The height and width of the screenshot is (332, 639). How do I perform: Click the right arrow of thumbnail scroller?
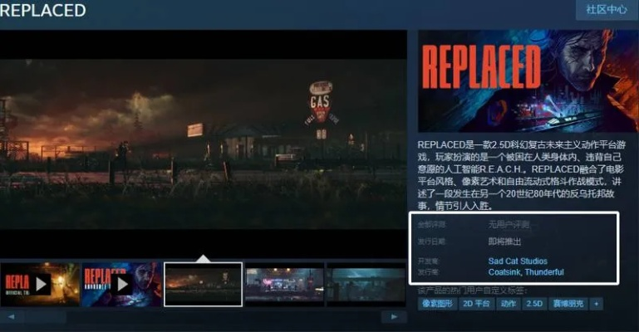pyautogui.click(x=393, y=317)
